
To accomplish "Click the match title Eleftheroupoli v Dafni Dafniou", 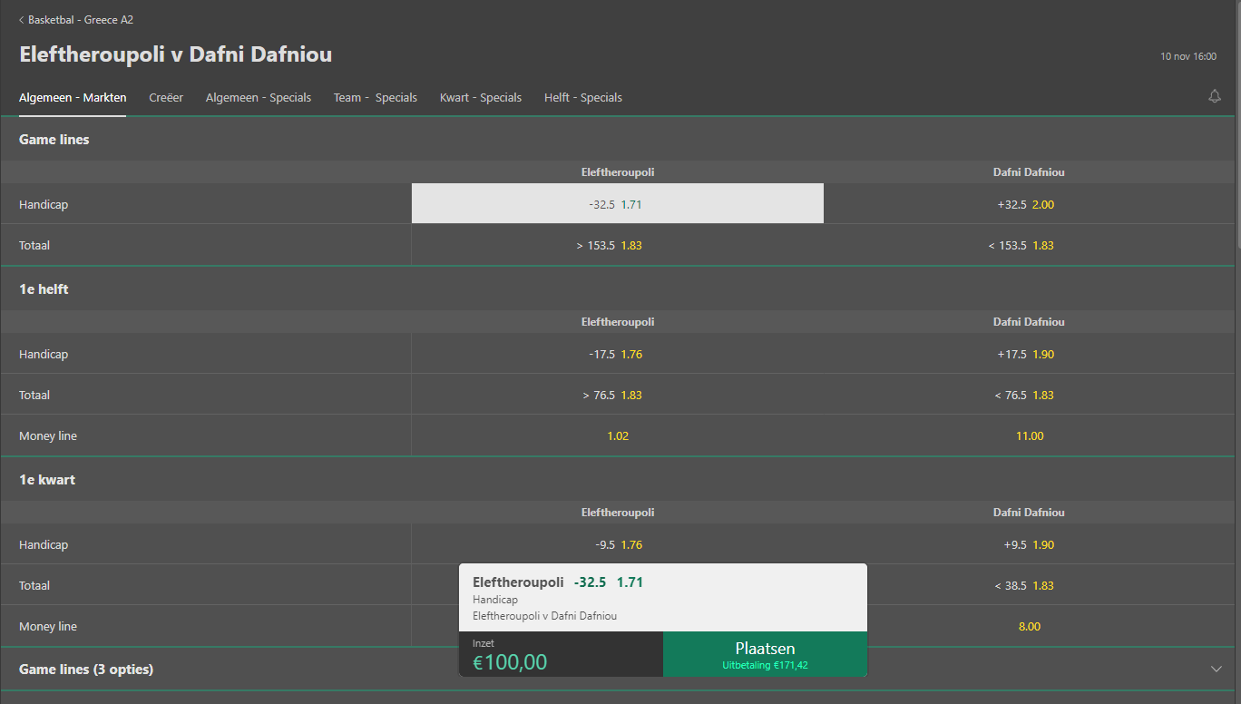I will pyautogui.click(x=175, y=54).
